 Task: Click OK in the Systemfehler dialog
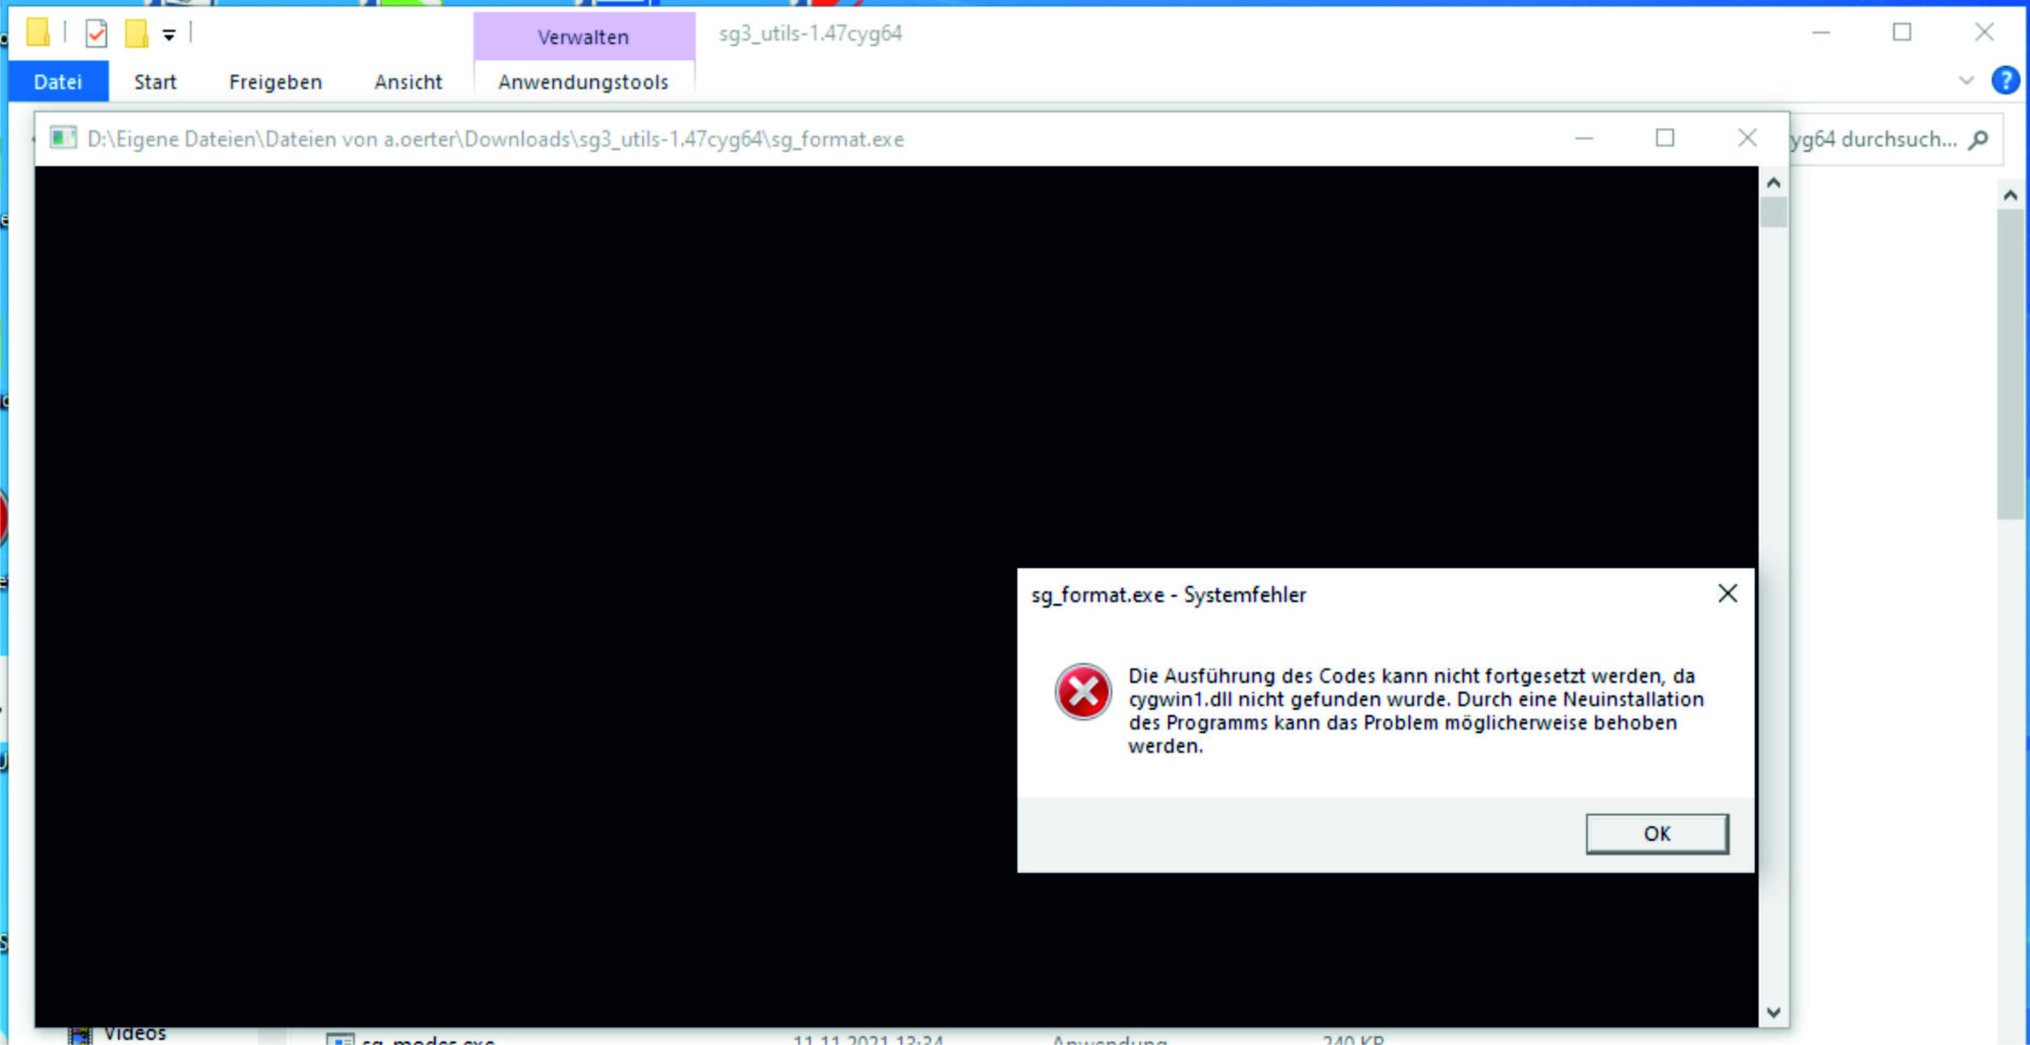(x=1656, y=834)
